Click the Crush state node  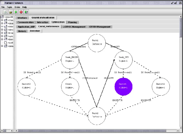click(x=70, y=87)
